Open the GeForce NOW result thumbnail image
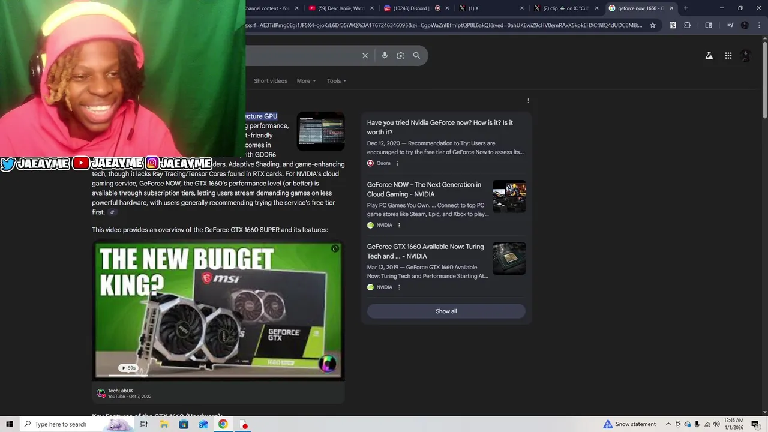Screen dimensions: 768x432 509,196
